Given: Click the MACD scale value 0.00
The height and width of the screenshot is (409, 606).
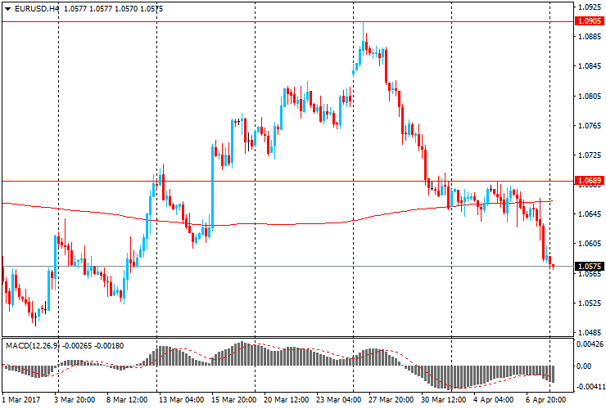Looking at the screenshot, I should point(584,366).
